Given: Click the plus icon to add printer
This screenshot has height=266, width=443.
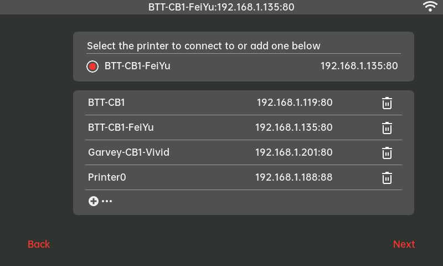Looking at the screenshot, I should coord(93,201).
